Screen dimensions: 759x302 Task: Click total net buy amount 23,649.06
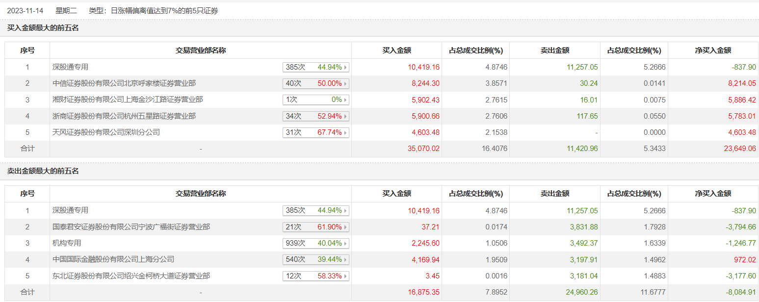738,149
